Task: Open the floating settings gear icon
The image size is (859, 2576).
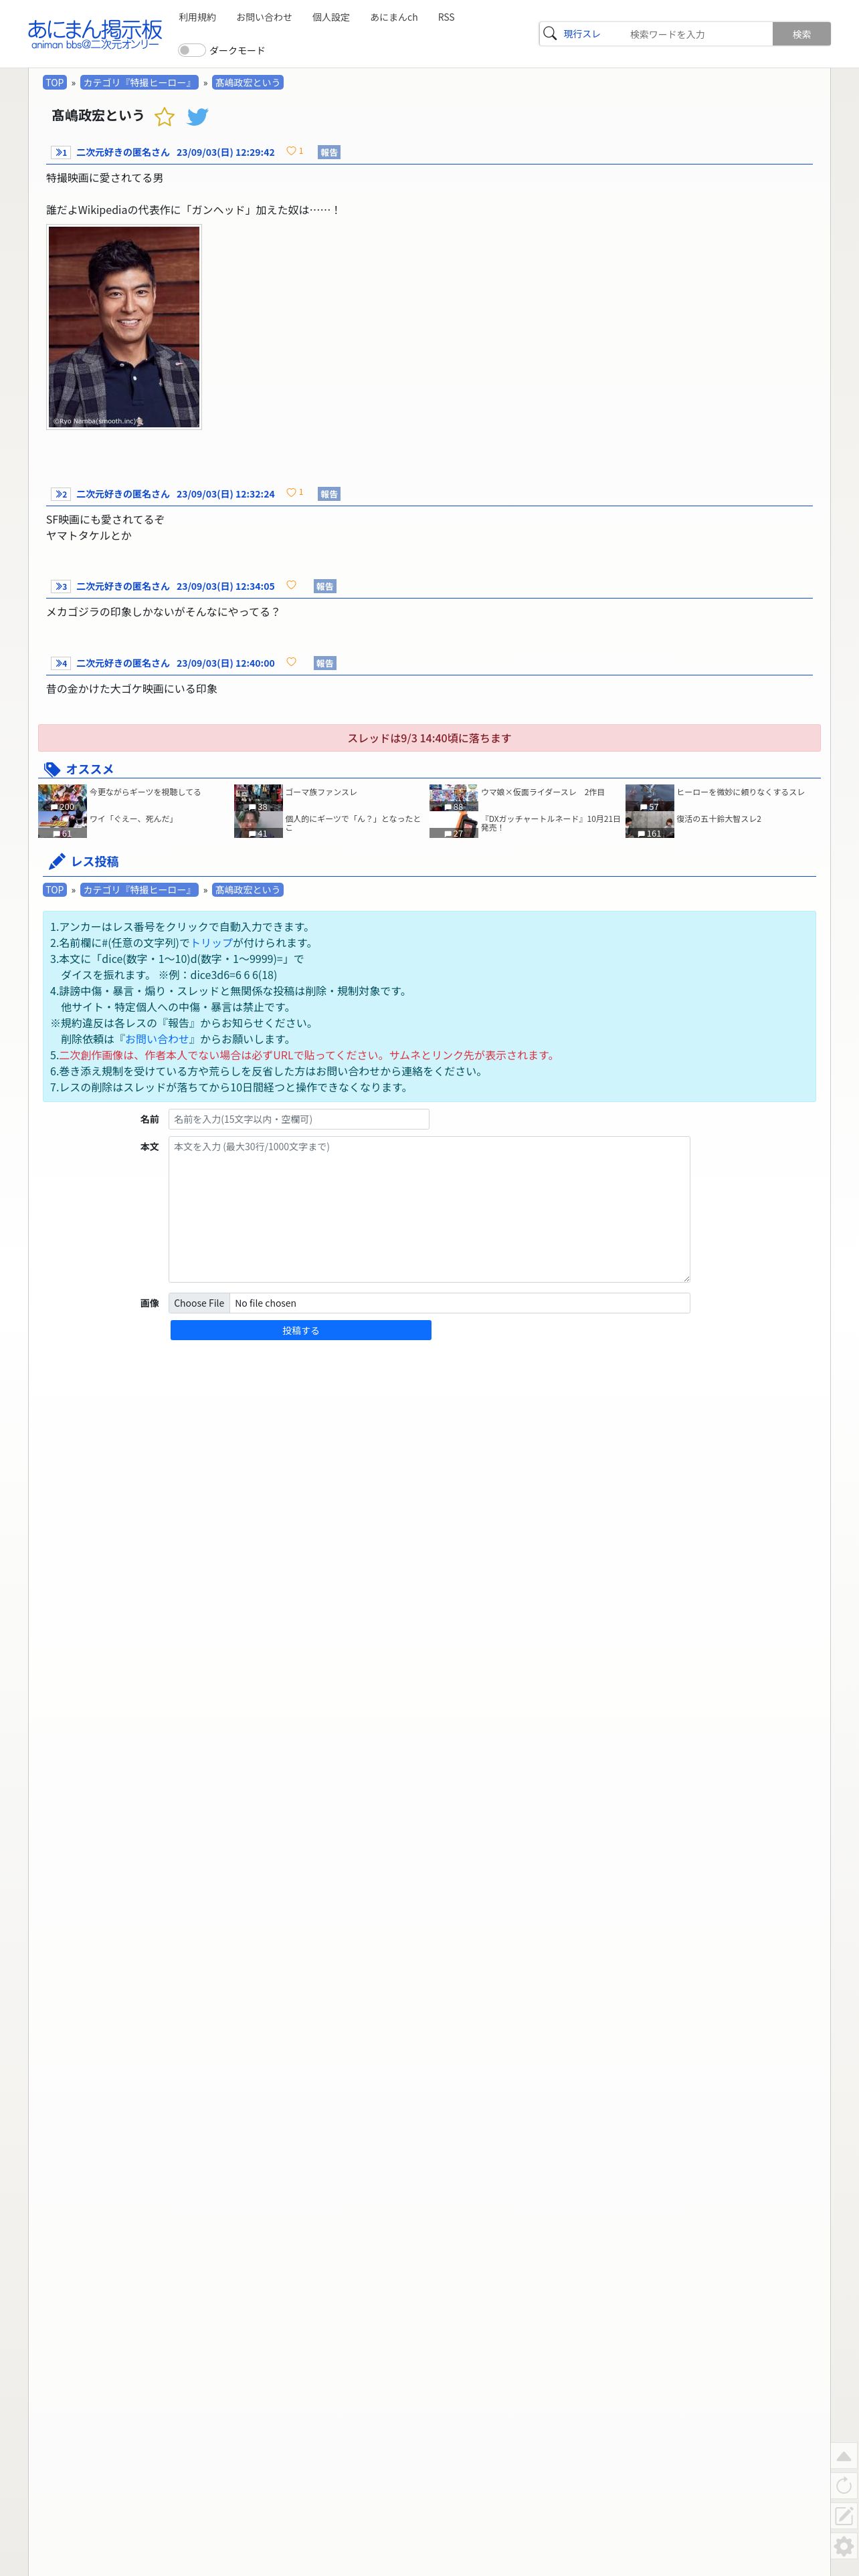Action: 844,2546
